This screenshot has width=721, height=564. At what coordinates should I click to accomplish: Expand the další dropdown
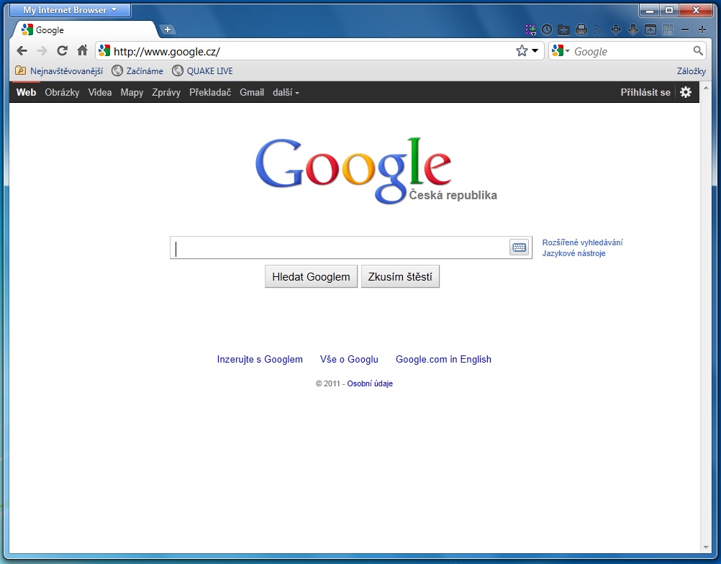[x=286, y=92]
